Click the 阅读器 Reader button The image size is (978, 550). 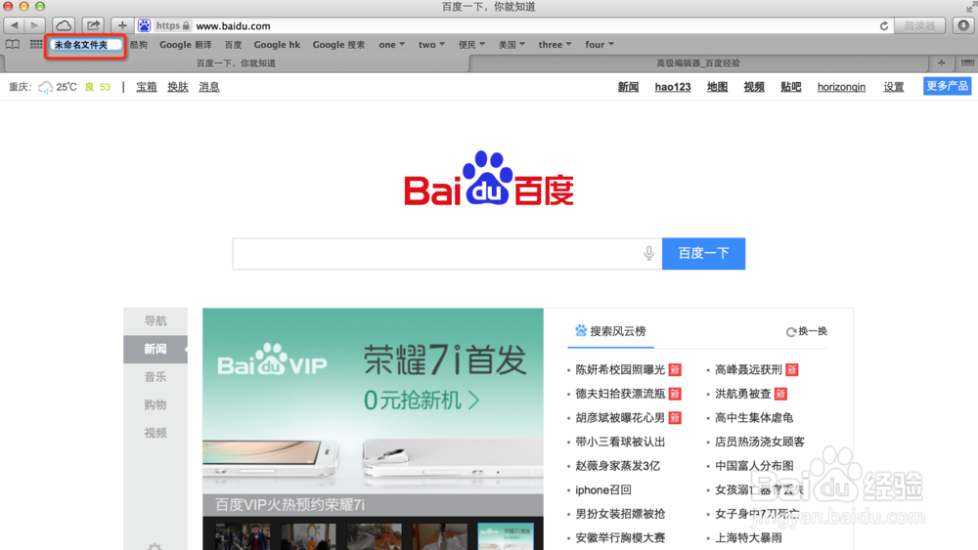click(x=920, y=25)
